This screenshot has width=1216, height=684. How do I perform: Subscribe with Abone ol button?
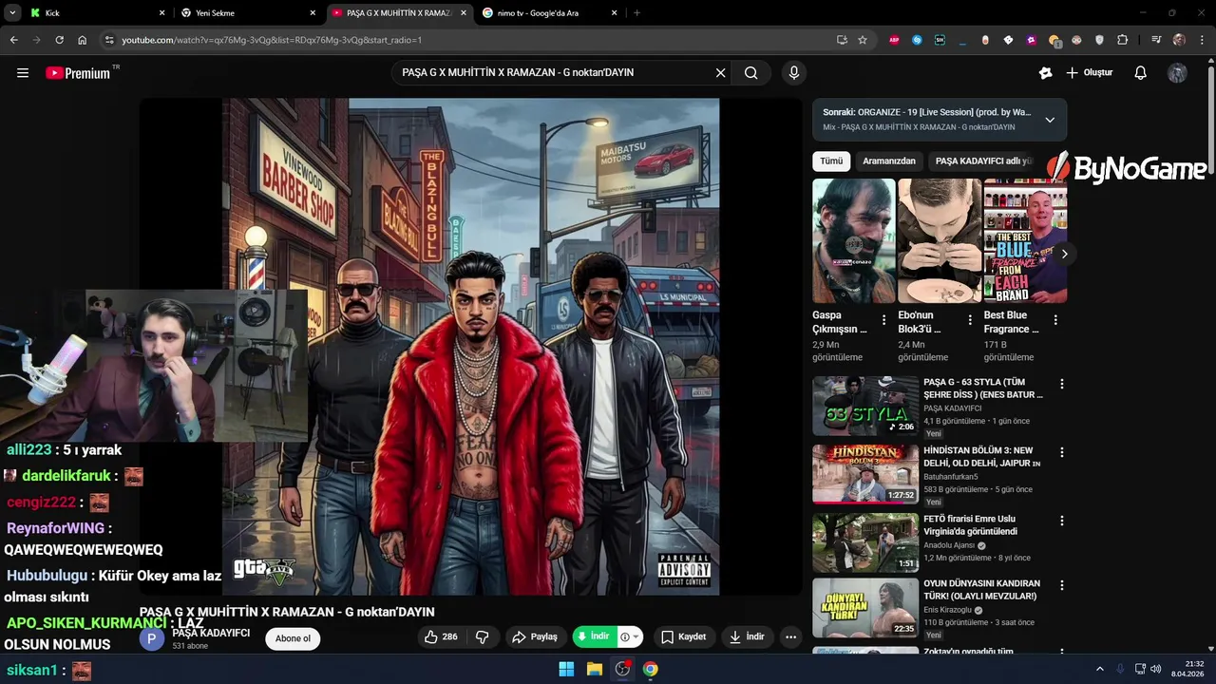coord(293,638)
